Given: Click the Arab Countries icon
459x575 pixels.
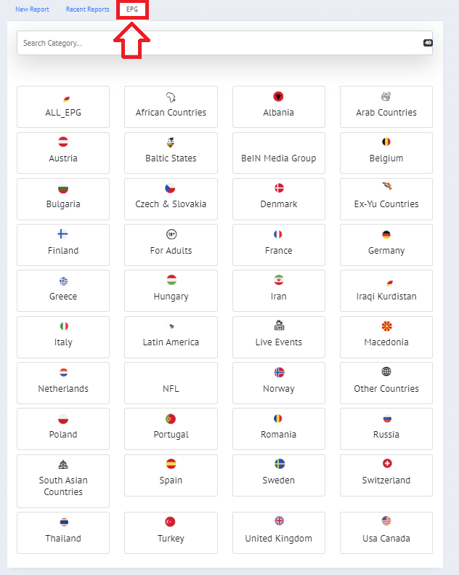Looking at the screenshot, I should [x=386, y=97].
